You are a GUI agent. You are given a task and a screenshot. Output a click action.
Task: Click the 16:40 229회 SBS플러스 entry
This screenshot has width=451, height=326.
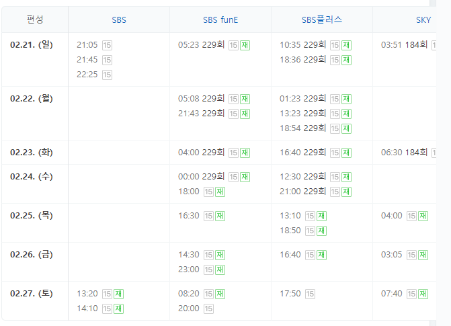[302, 152]
